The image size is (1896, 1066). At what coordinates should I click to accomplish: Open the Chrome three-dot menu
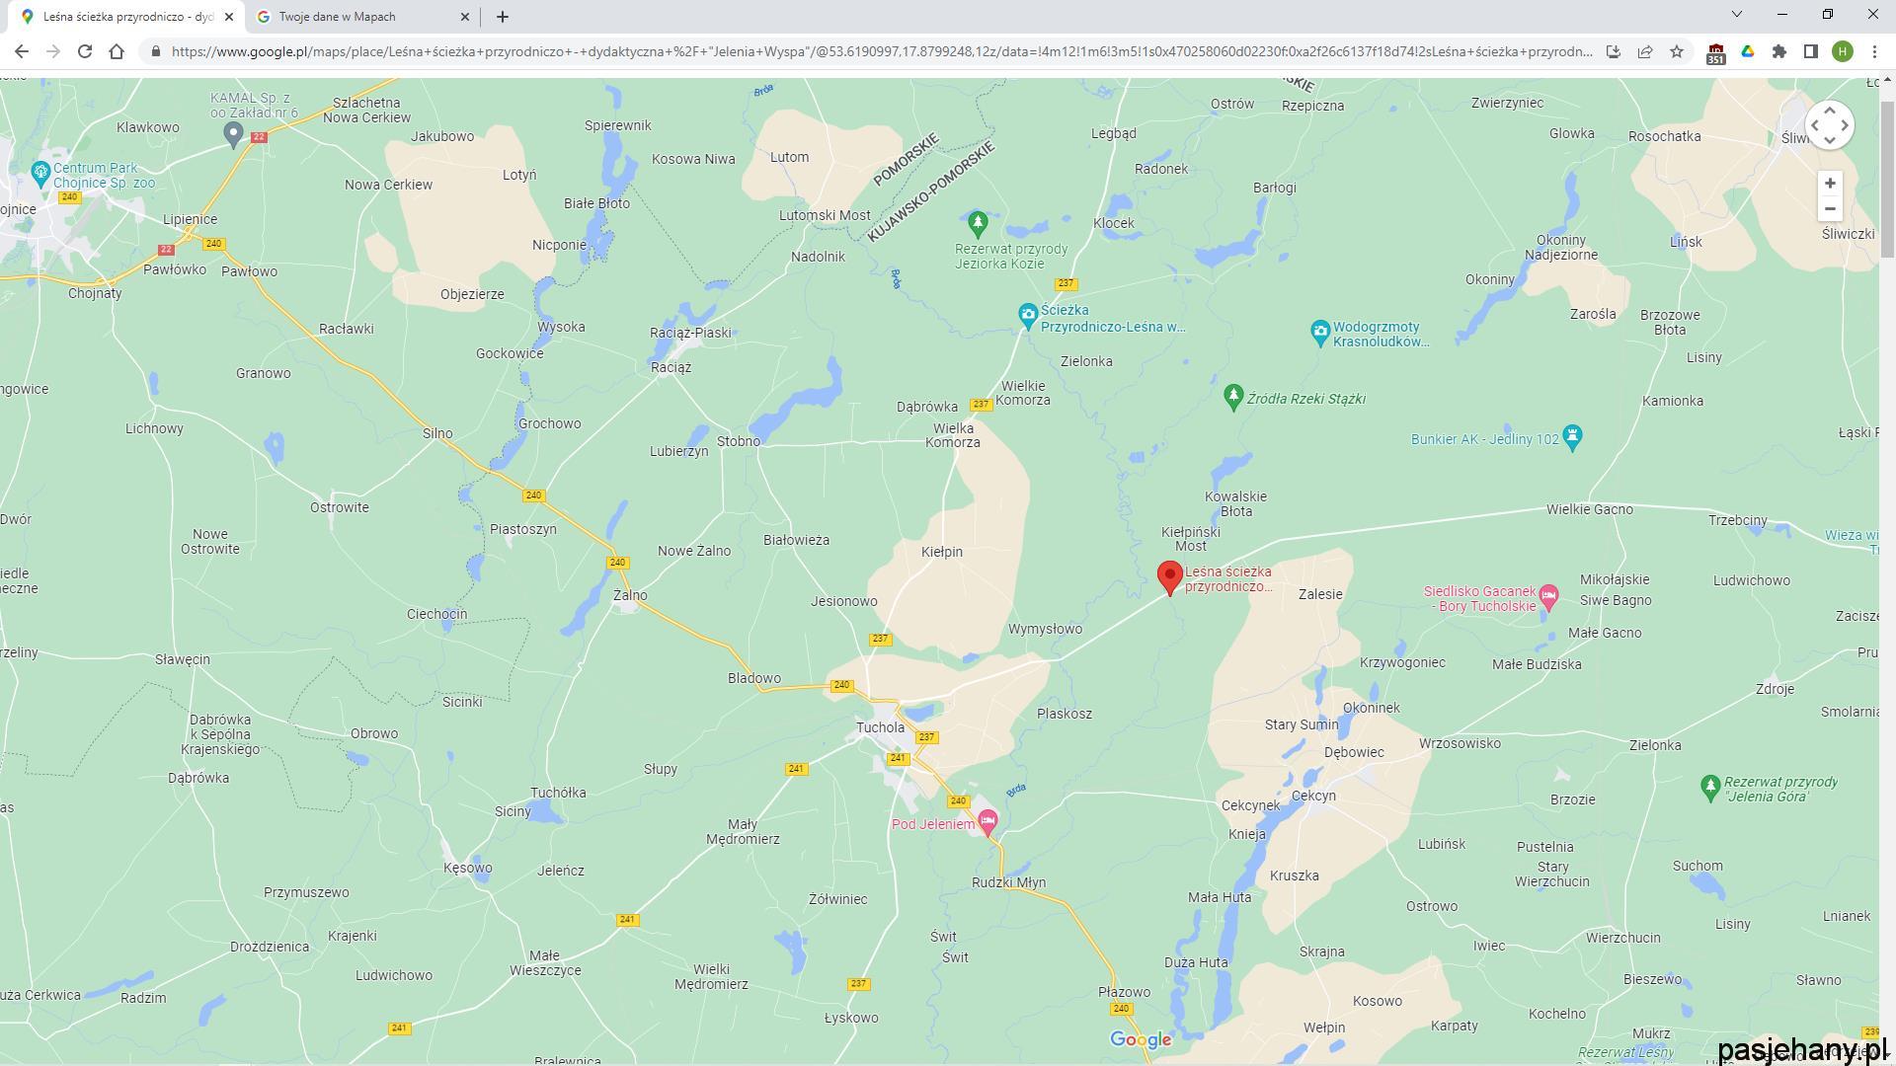pyautogui.click(x=1874, y=51)
